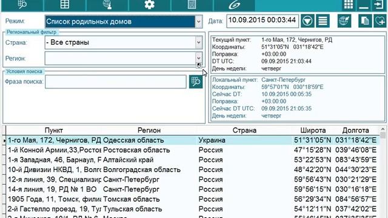Click the row indicator of the first table row
388x218 pixels.
tap(4, 140)
